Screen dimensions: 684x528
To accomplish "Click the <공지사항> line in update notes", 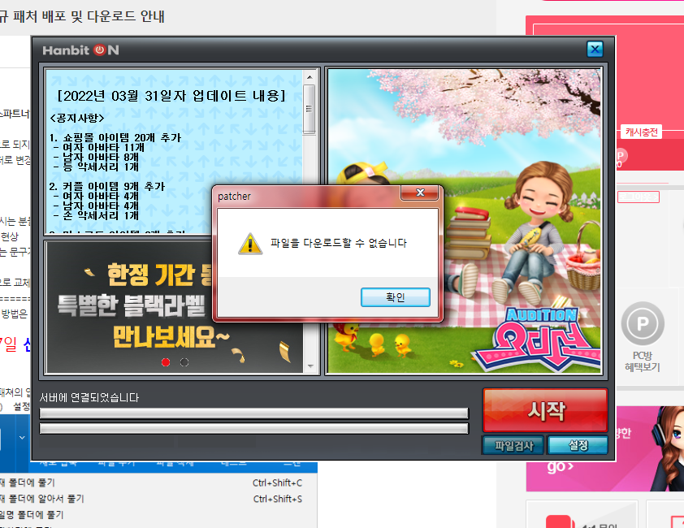I will point(77,119).
